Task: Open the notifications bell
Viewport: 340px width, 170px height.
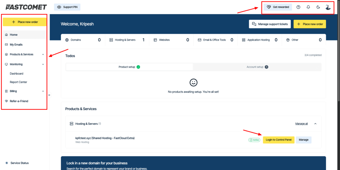Action: pyautogui.click(x=308, y=7)
